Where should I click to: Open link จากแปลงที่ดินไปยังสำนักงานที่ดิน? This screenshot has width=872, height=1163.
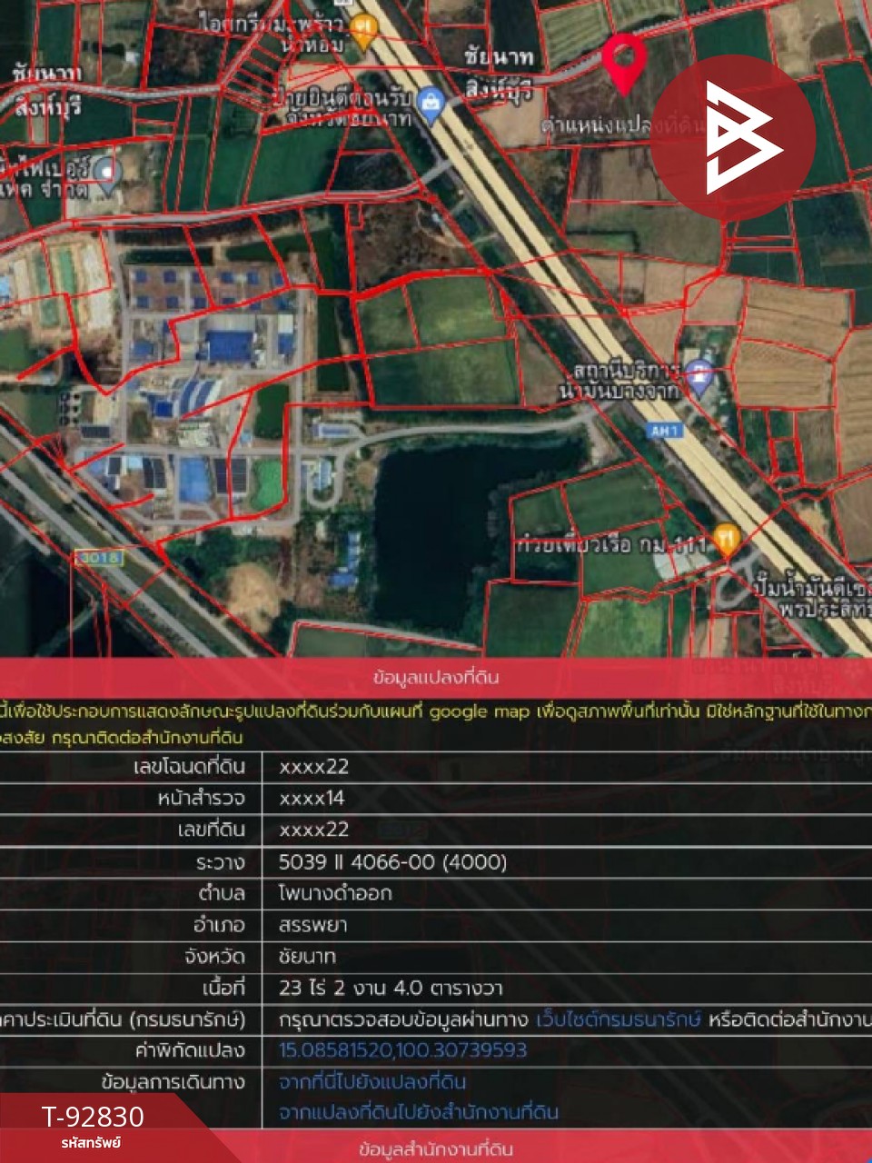419,1112
